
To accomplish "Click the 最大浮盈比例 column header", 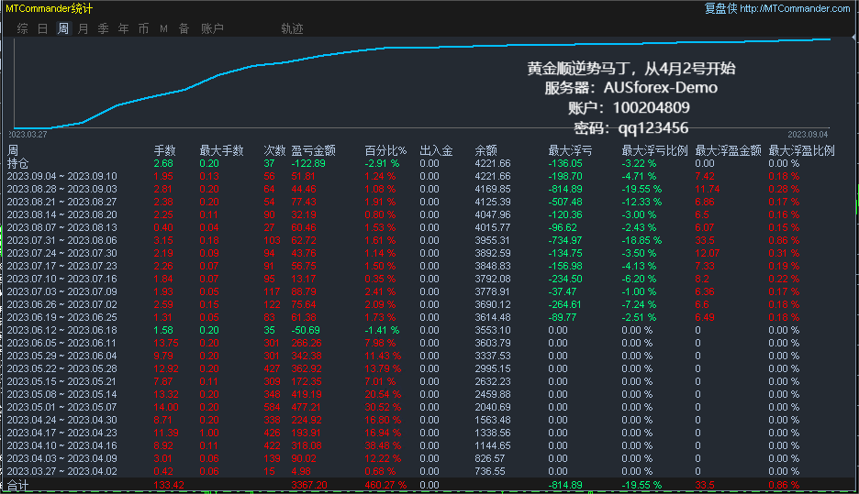I will tap(801, 150).
